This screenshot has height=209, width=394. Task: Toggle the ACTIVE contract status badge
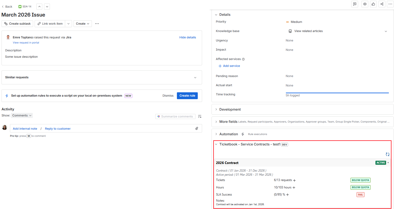tap(381, 162)
